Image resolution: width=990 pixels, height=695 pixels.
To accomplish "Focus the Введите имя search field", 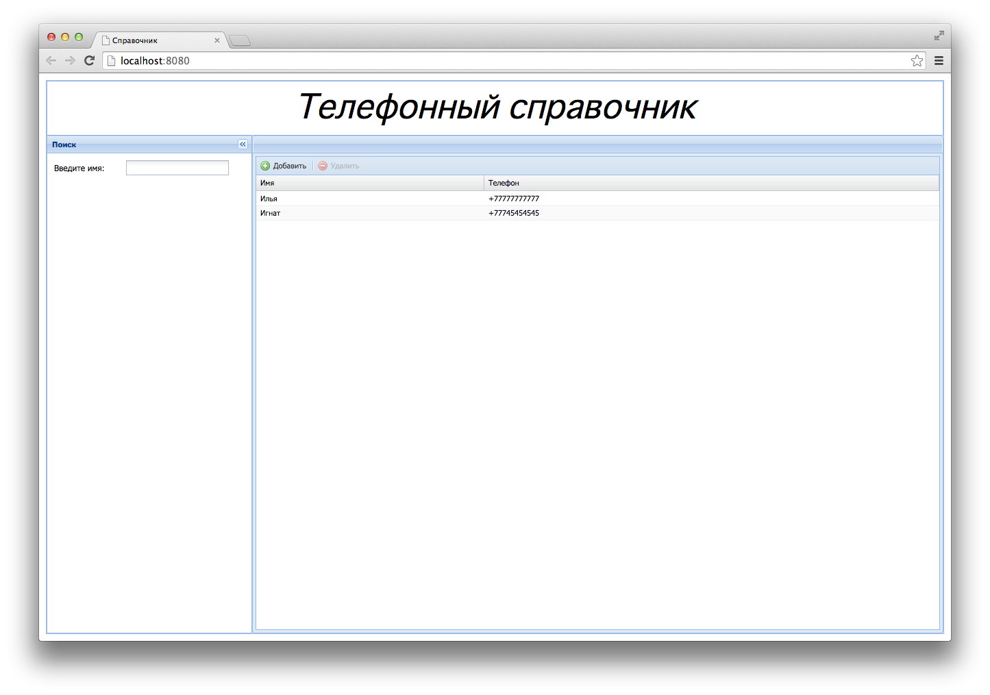I will pyautogui.click(x=177, y=168).
